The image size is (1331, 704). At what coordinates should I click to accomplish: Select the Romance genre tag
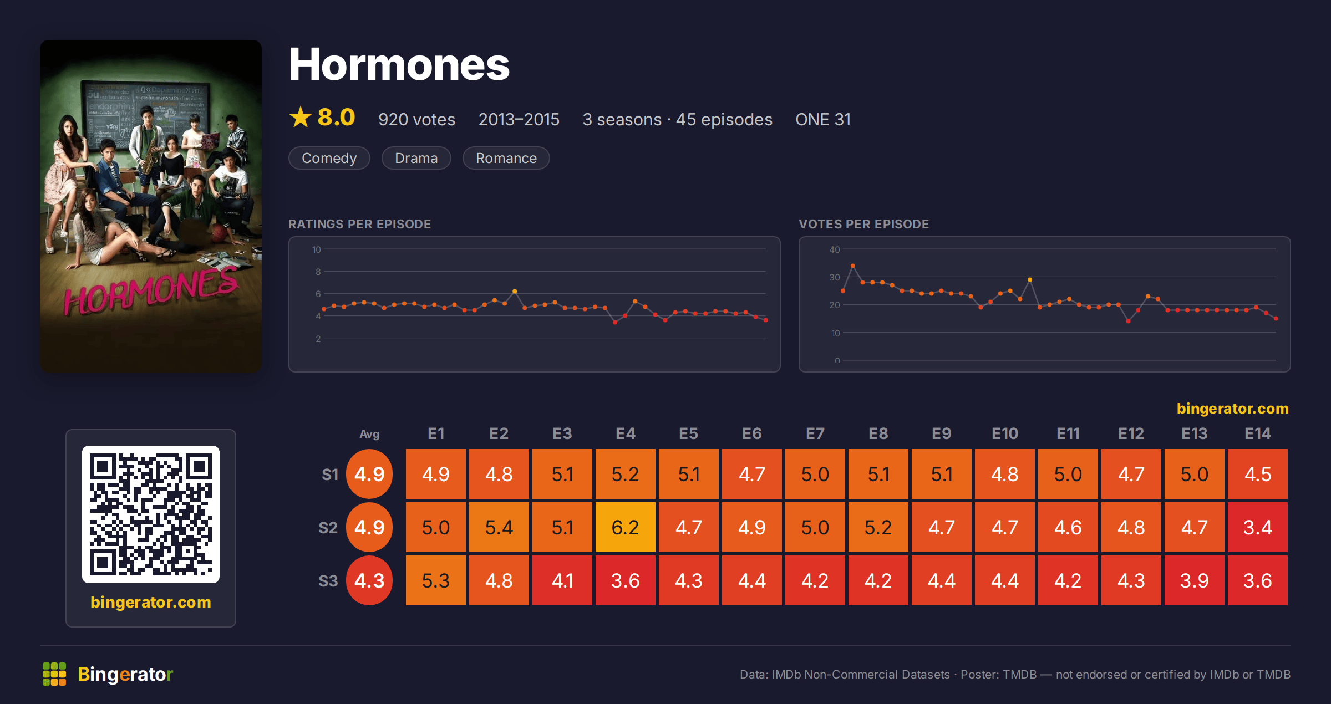506,158
